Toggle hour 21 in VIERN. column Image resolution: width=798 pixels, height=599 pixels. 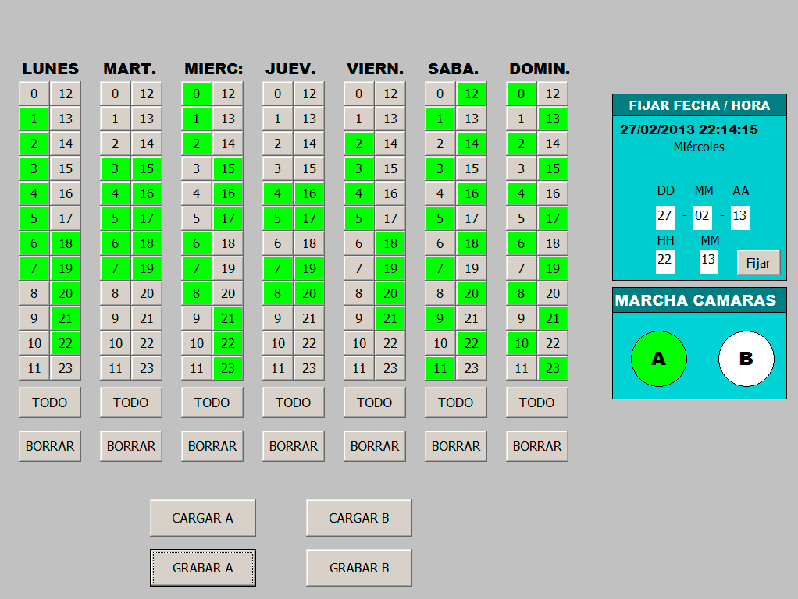(x=390, y=318)
